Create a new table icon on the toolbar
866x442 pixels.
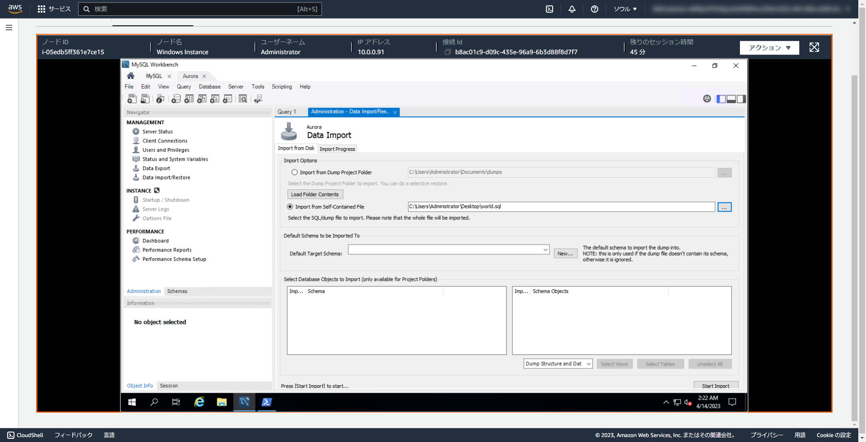(x=189, y=98)
